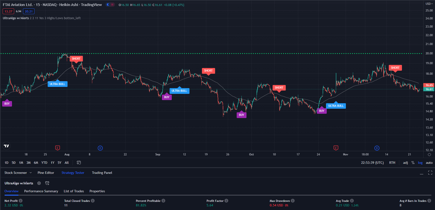Switch to Strategy Tester tab

click(x=73, y=173)
